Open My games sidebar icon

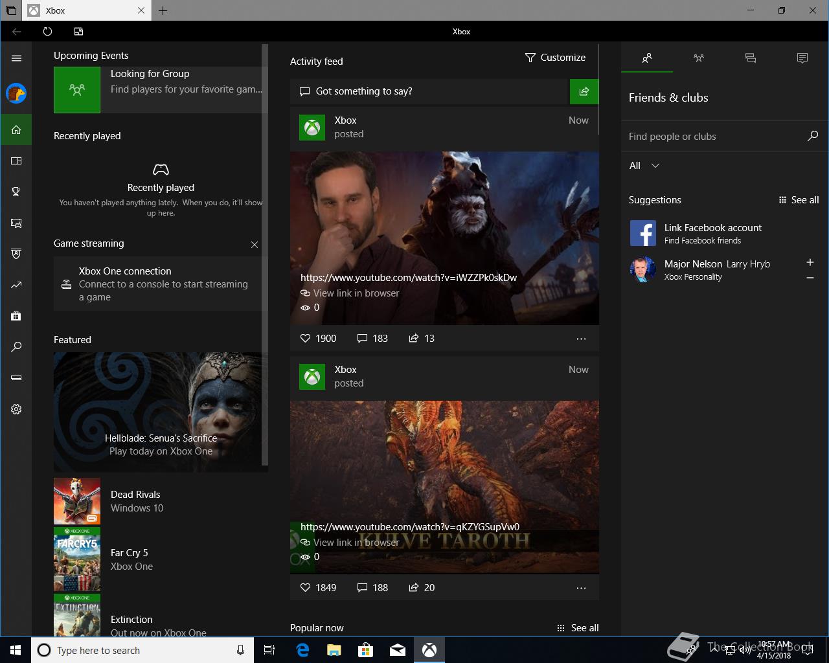(x=16, y=161)
